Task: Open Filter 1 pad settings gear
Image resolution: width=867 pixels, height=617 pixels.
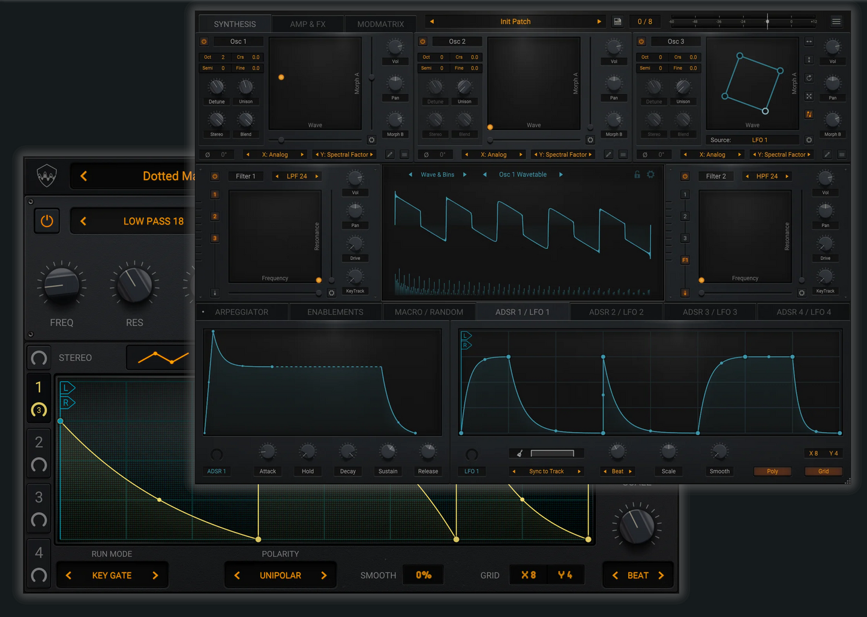Action: click(x=331, y=293)
